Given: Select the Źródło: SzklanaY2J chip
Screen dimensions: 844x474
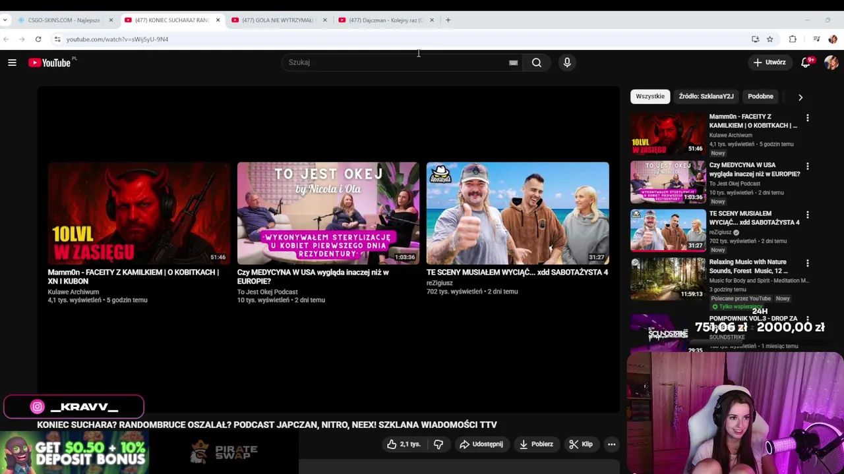Looking at the screenshot, I should [706, 96].
